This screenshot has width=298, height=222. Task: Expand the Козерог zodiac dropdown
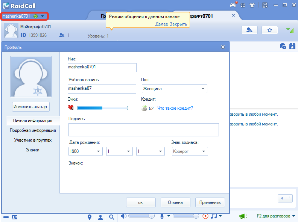point(190,151)
